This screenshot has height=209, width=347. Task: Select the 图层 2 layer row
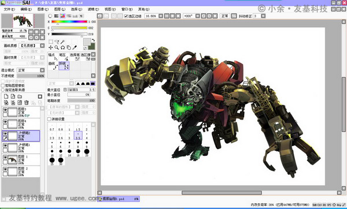click(x=21, y=171)
